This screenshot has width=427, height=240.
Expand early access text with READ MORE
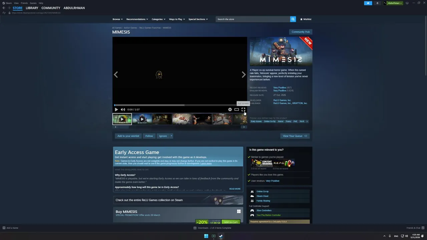pos(235,189)
